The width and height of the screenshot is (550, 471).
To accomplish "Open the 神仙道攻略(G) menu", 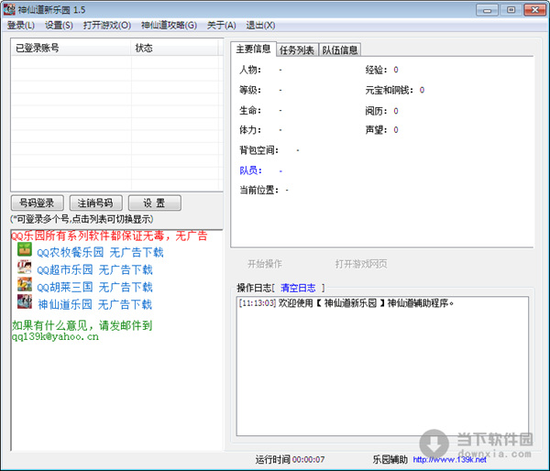I will [169, 25].
